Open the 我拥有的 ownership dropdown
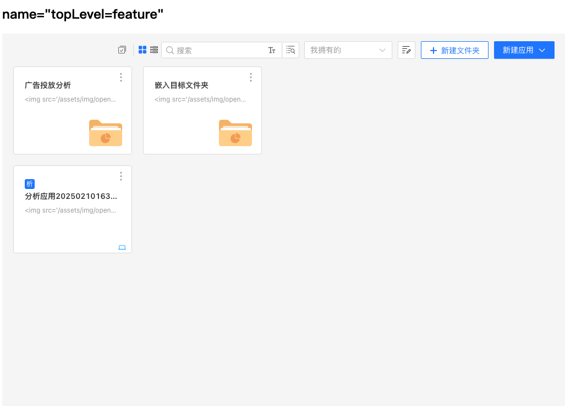 [x=348, y=50]
